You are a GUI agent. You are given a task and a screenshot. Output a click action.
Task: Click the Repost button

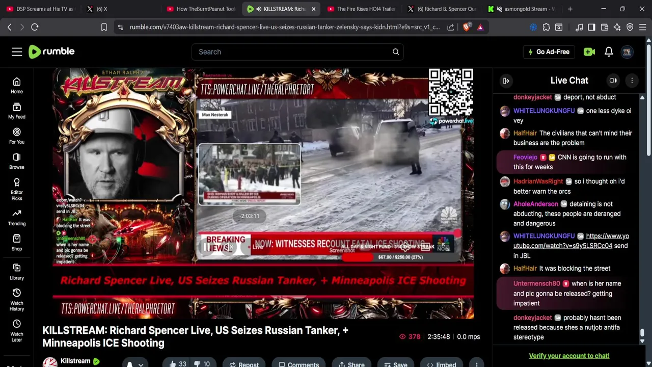(x=243, y=364)
